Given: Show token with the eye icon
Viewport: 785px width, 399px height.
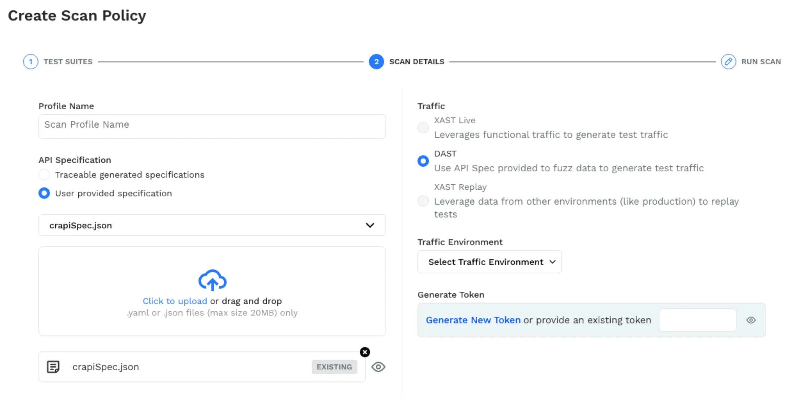Looking at the screenshot, I should 751,320.
